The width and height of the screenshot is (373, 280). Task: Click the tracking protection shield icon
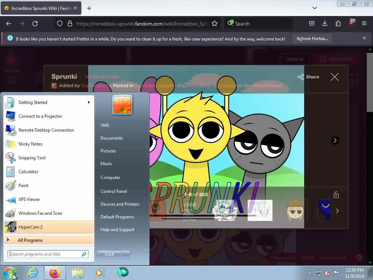60,23
